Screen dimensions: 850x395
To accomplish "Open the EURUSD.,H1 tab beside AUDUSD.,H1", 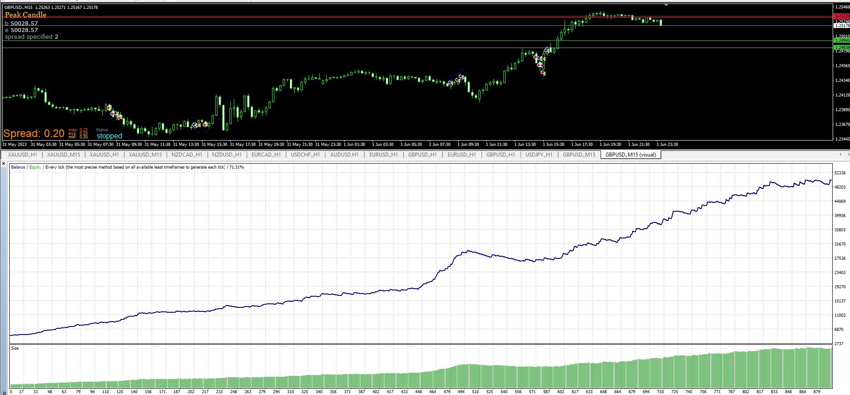I will click(x=383, y=155).
